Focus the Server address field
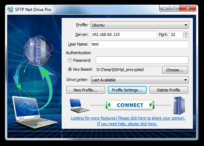 tap(124, 34)
